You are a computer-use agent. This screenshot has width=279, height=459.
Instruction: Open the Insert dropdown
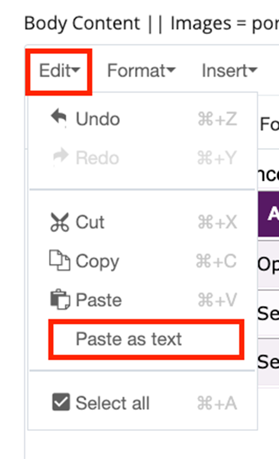tap(227, 71)
